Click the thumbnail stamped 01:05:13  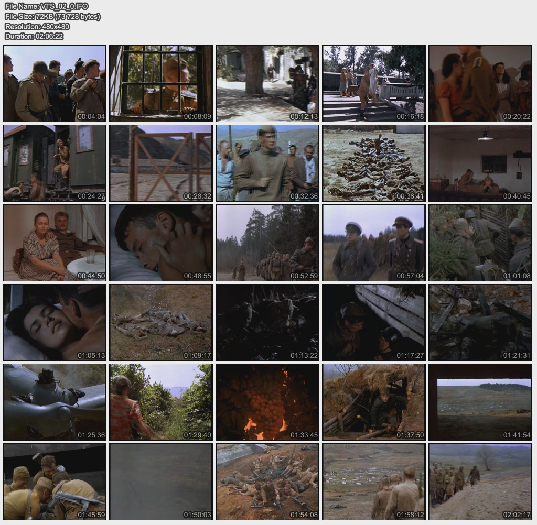pyautogui.click(x=55, y=323)
